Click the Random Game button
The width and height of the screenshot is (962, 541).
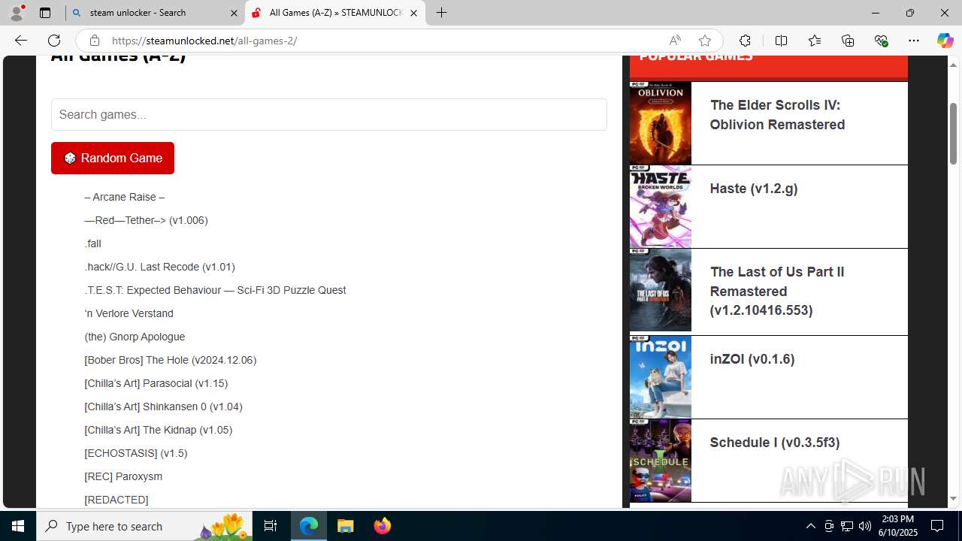(x=113, y=158)
